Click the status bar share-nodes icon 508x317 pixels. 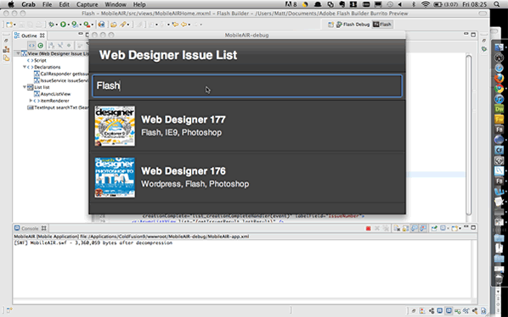click(x=432, y=310)
